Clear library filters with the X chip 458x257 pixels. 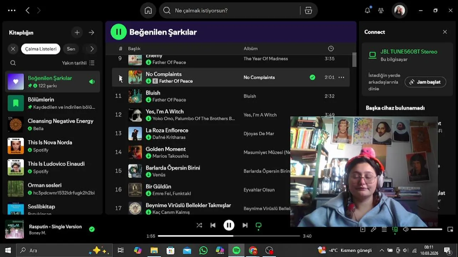[x=13, y=49]
